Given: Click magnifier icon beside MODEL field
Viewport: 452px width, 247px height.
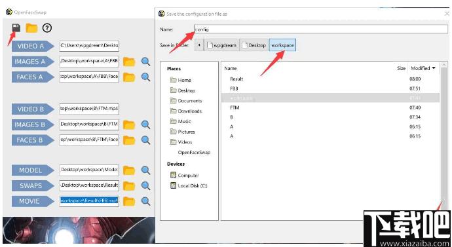Looking at the screenshot, I should click(x=145, y=170).
